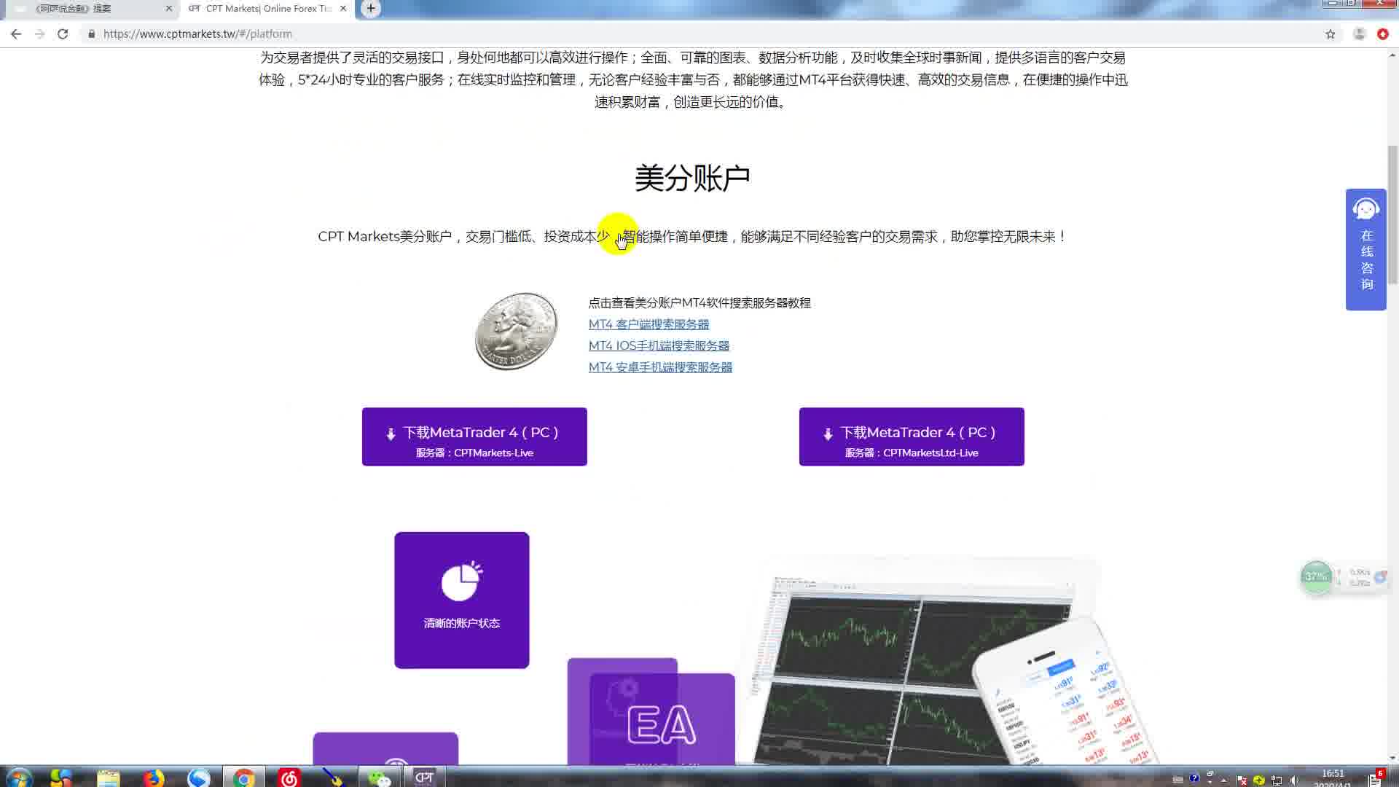Open the colorful app icon beside the Start button
The width and height of the screenshot is (1399, 787).
tap(62, 778)
